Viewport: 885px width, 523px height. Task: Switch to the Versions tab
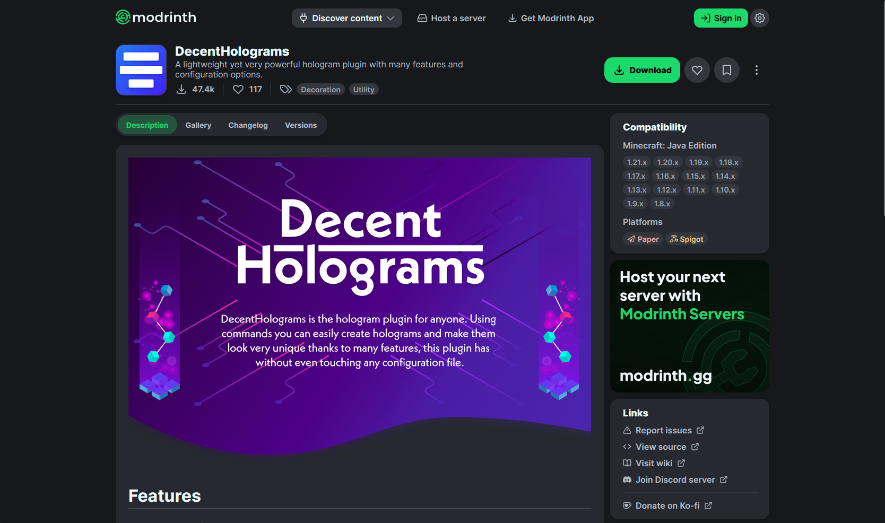pyautogui.click(x=301, y=125)
